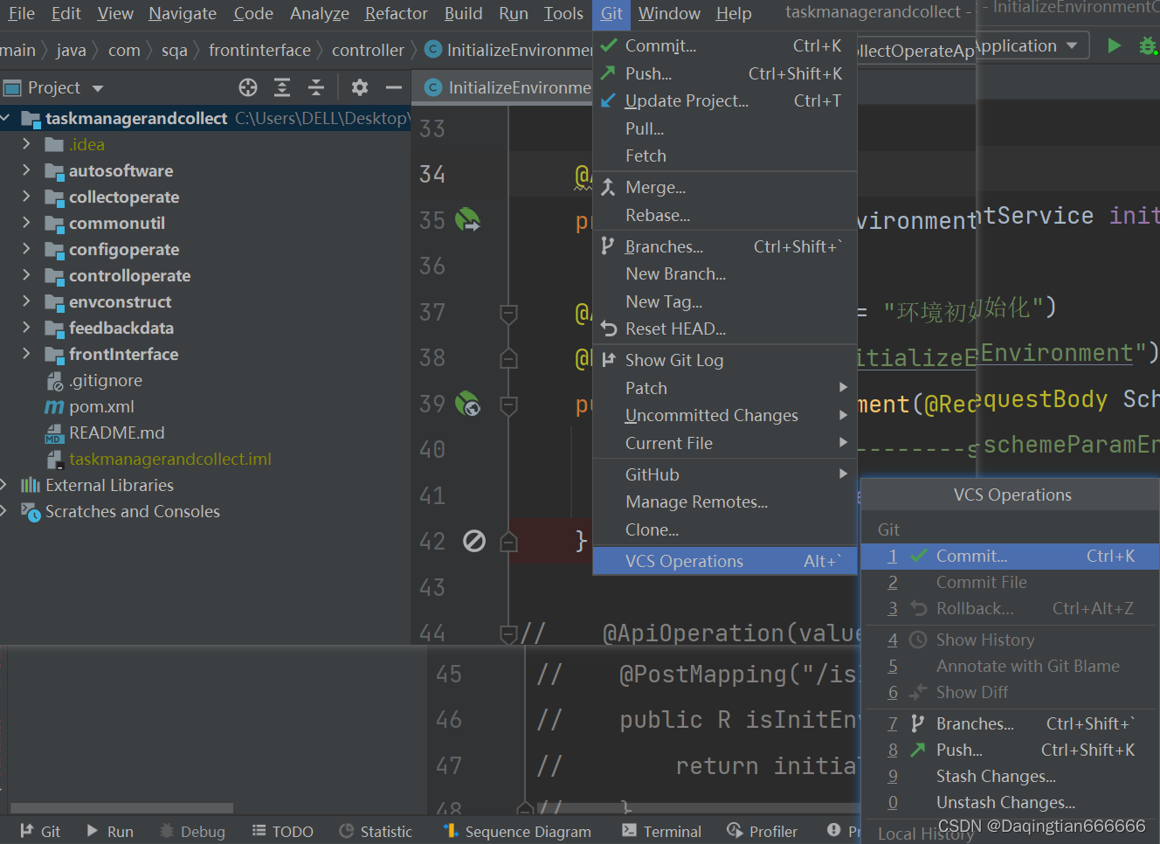
Task: Click the Select Opened File target icon
Action: (x=248, y=87)
